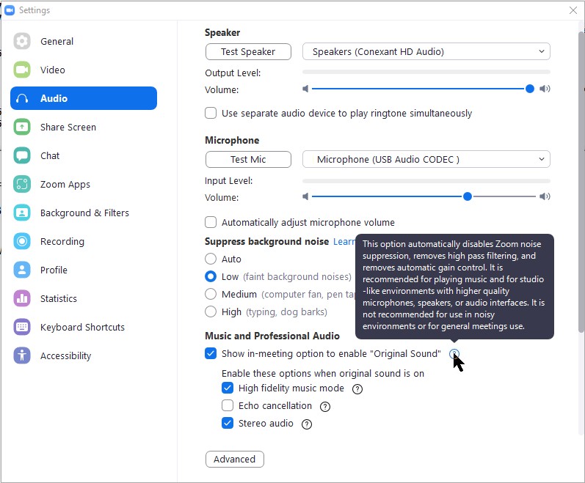The width and height of the screenshot is (585, 483).
Task: Click the speaker volume slider handle
Action: 529,89
